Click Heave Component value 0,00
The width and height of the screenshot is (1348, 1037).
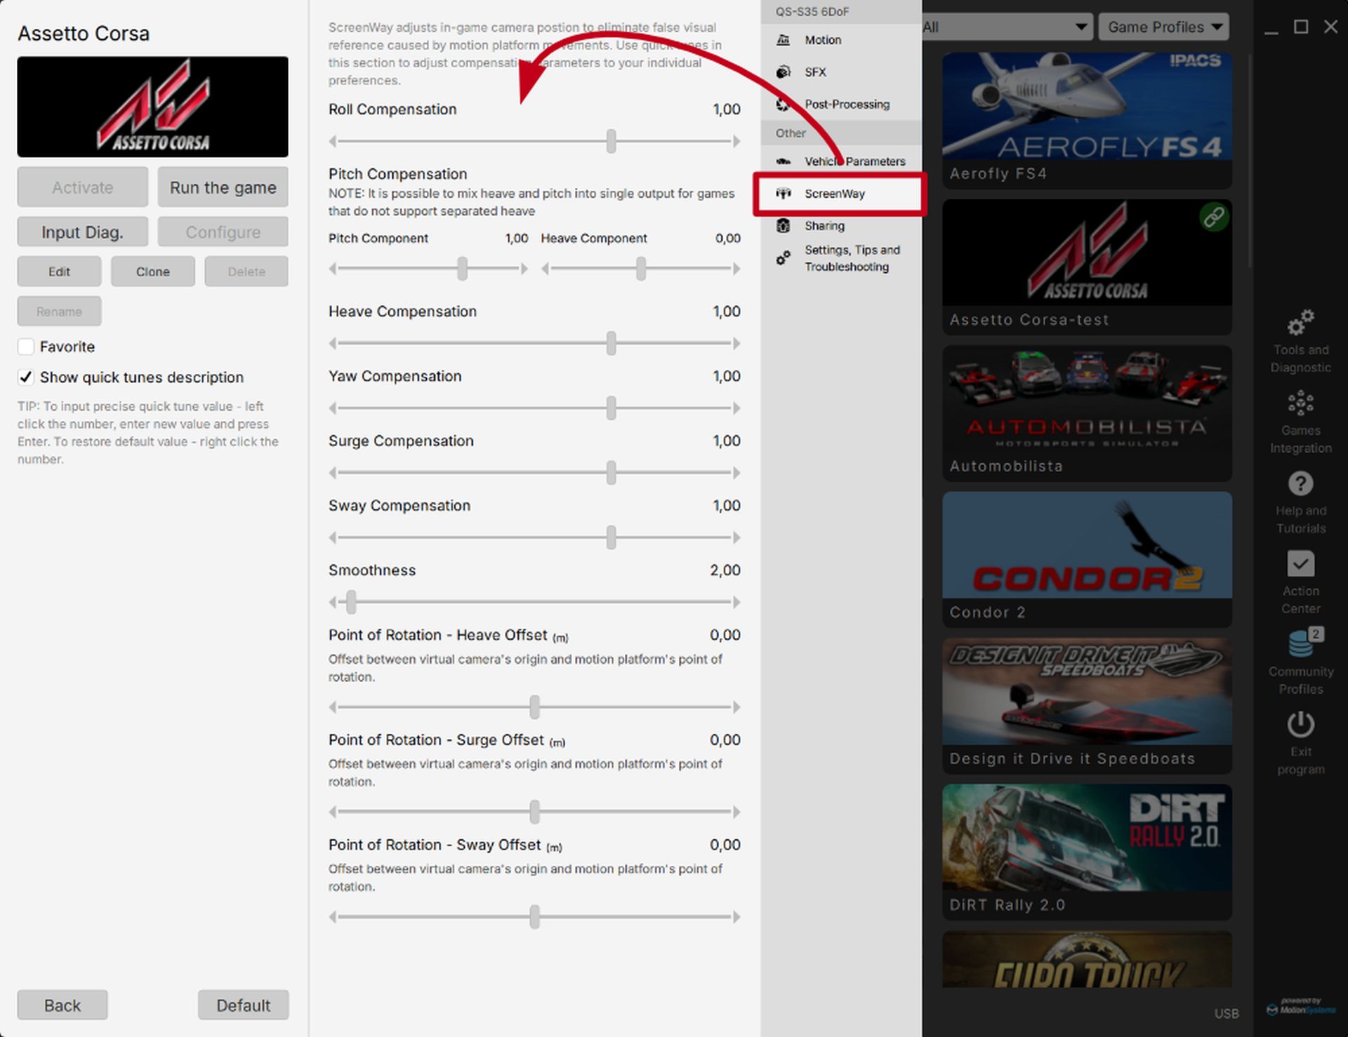coord(727,239)
